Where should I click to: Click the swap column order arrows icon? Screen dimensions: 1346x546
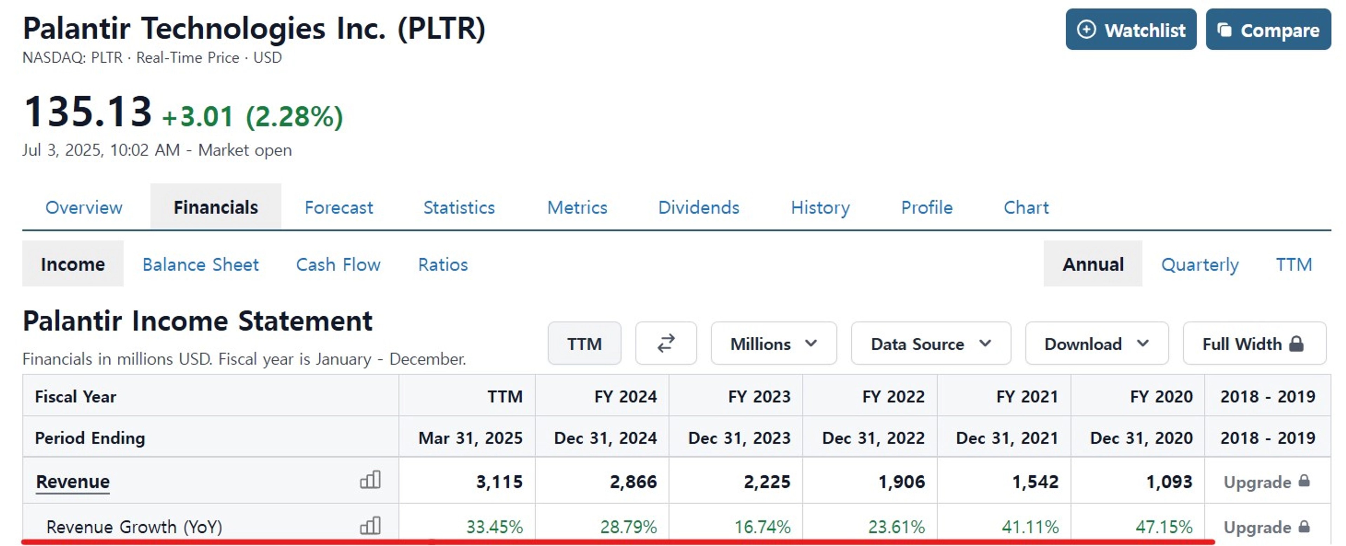[x=666, y=343]
